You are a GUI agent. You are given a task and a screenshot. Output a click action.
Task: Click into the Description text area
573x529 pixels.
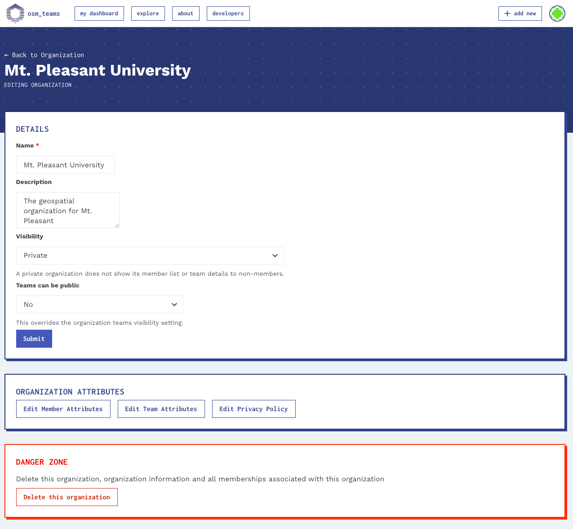(x=67, y=210)
